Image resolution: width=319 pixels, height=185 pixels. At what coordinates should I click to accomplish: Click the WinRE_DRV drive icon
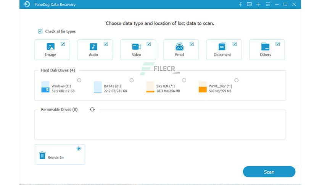[x=203, y=87]
